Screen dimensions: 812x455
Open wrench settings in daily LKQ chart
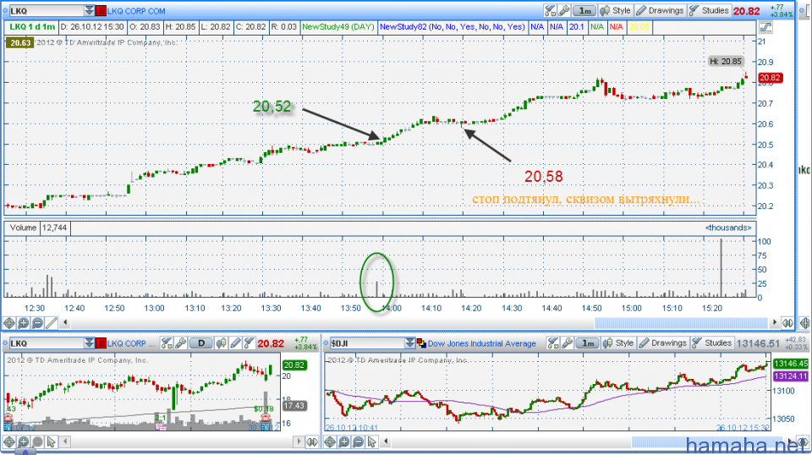click(180, 343)
